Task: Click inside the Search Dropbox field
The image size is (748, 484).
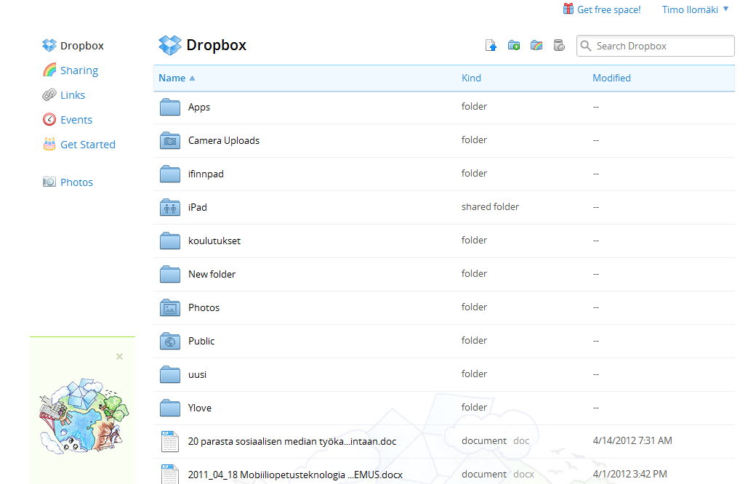Action: (654, 45)
